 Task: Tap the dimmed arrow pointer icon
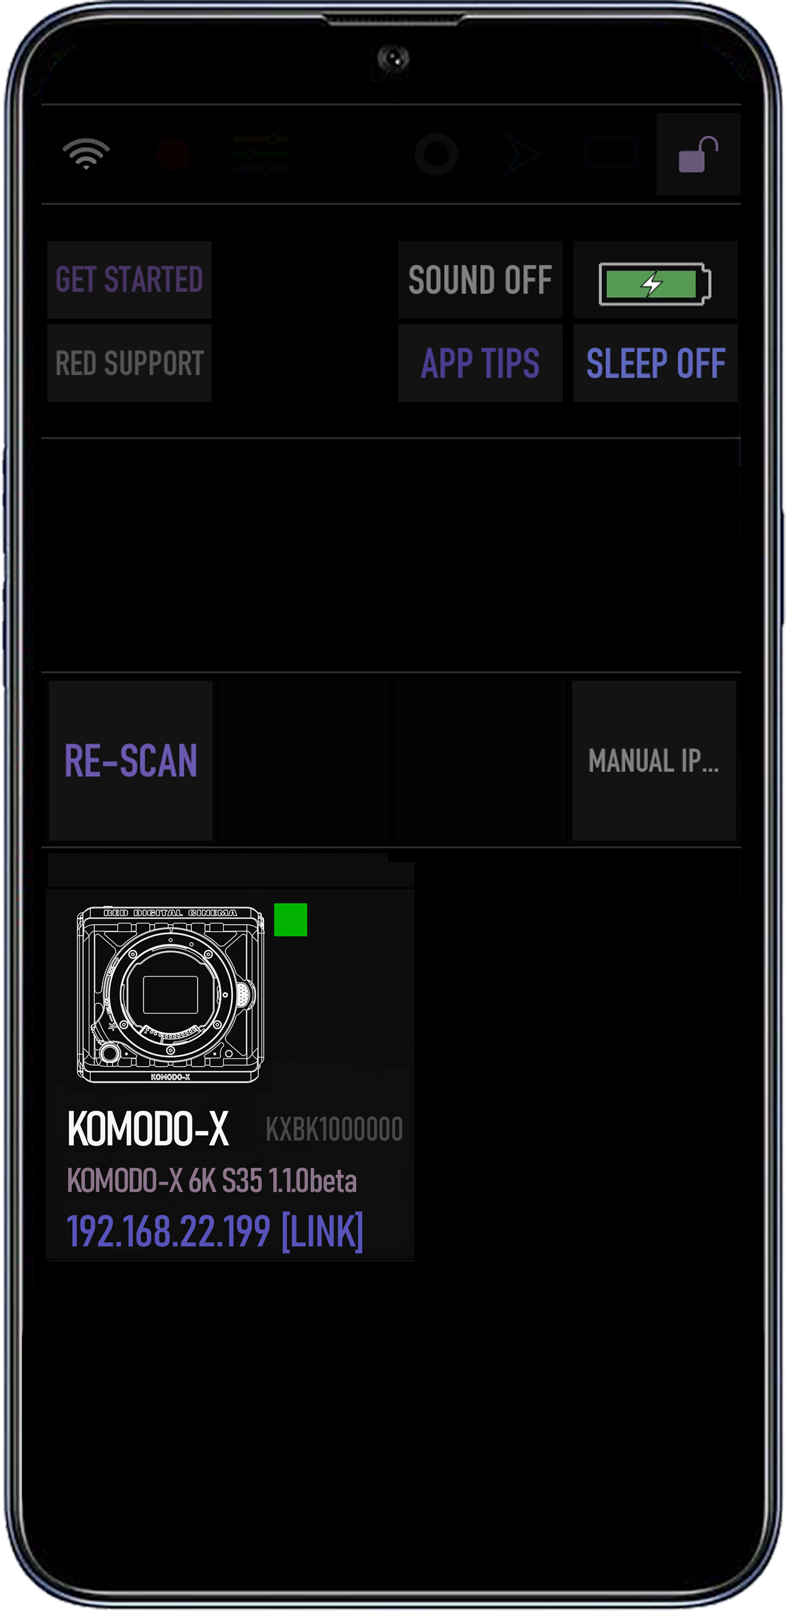(522, 154)
